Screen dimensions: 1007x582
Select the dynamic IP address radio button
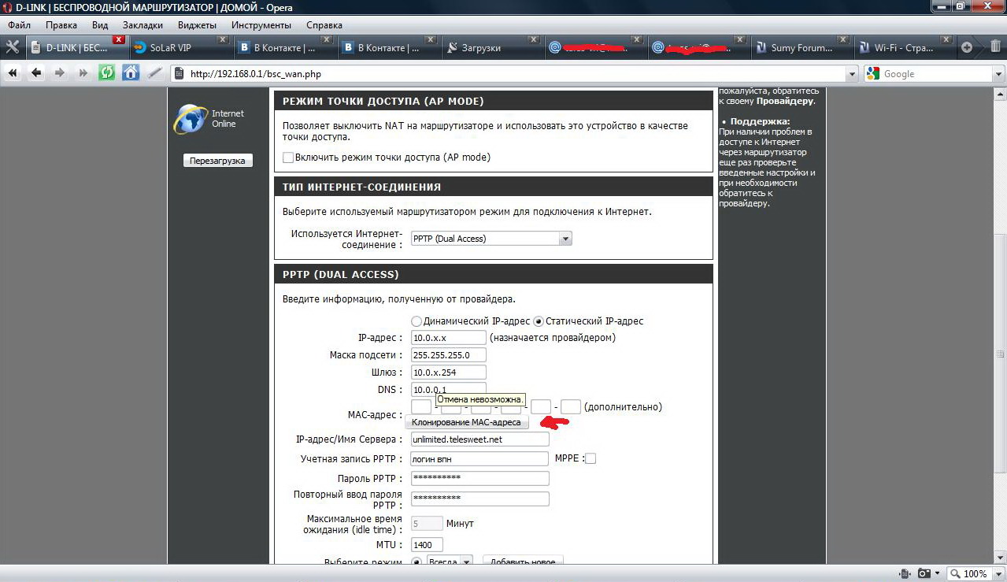click(416, 321)
